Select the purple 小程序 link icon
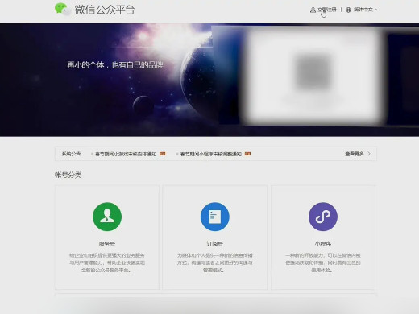Image resolution: width=419 pixels, height=314 pixels. point(323,217)
